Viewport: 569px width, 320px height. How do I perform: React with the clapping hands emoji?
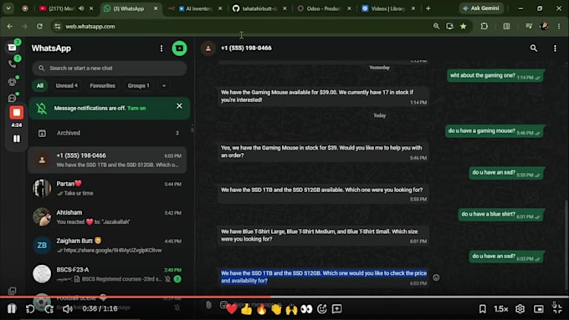click(x=276, y=309)
